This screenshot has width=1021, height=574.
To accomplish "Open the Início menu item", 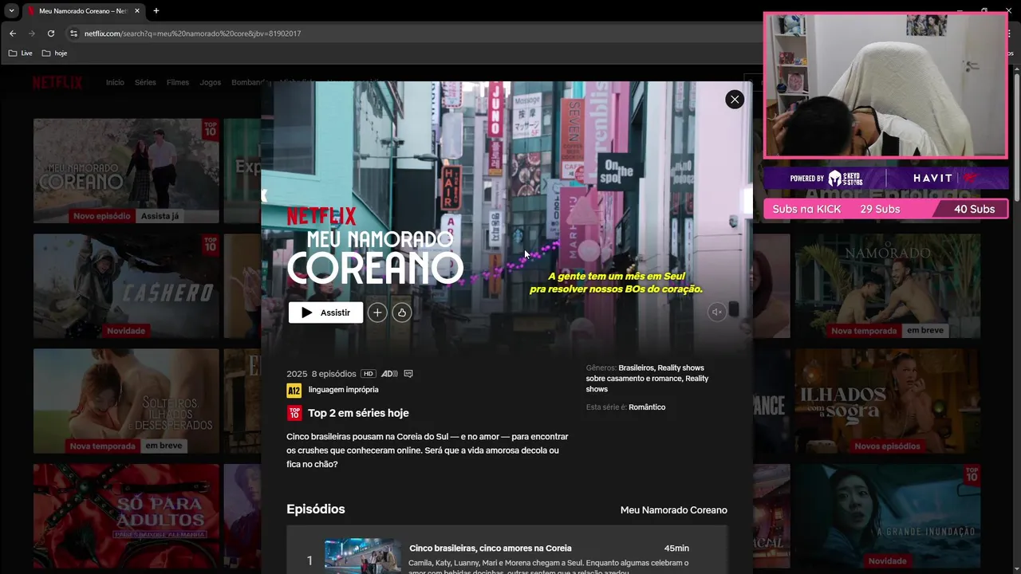I will click(x=115, y=83).
